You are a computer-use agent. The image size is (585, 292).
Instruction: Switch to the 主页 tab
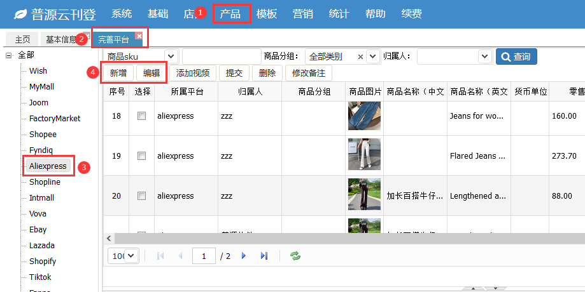click(x=22, y=39)
